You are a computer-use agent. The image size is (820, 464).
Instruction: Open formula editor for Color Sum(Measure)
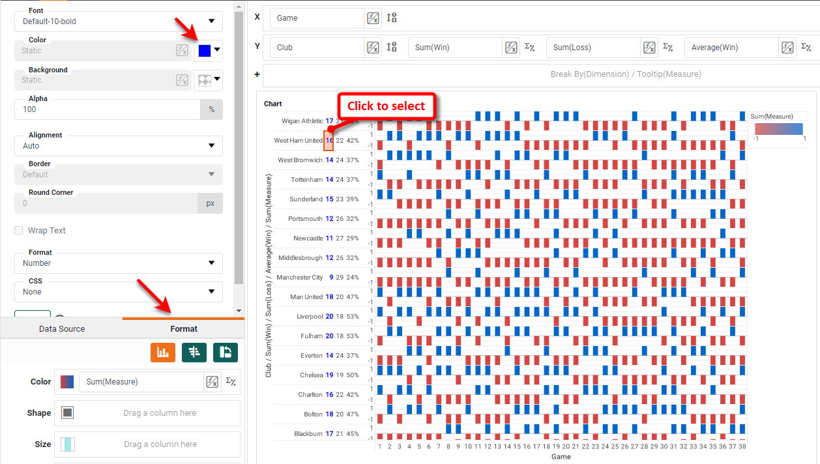212,382
